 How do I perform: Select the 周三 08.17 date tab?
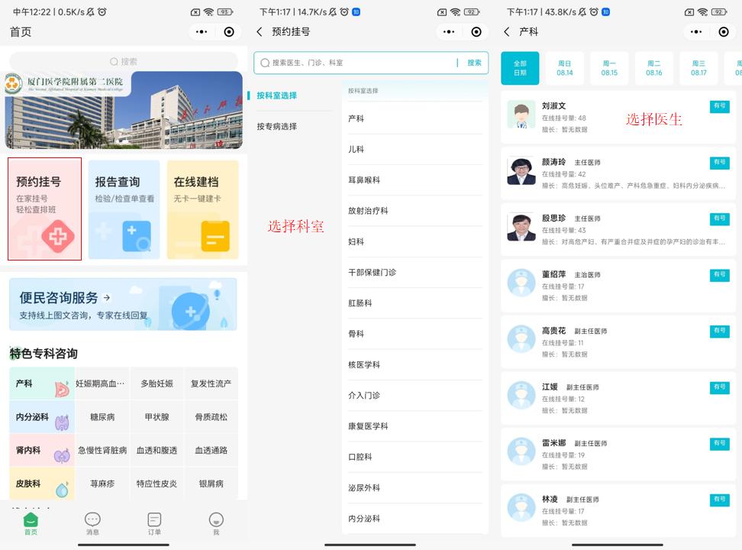698,68
